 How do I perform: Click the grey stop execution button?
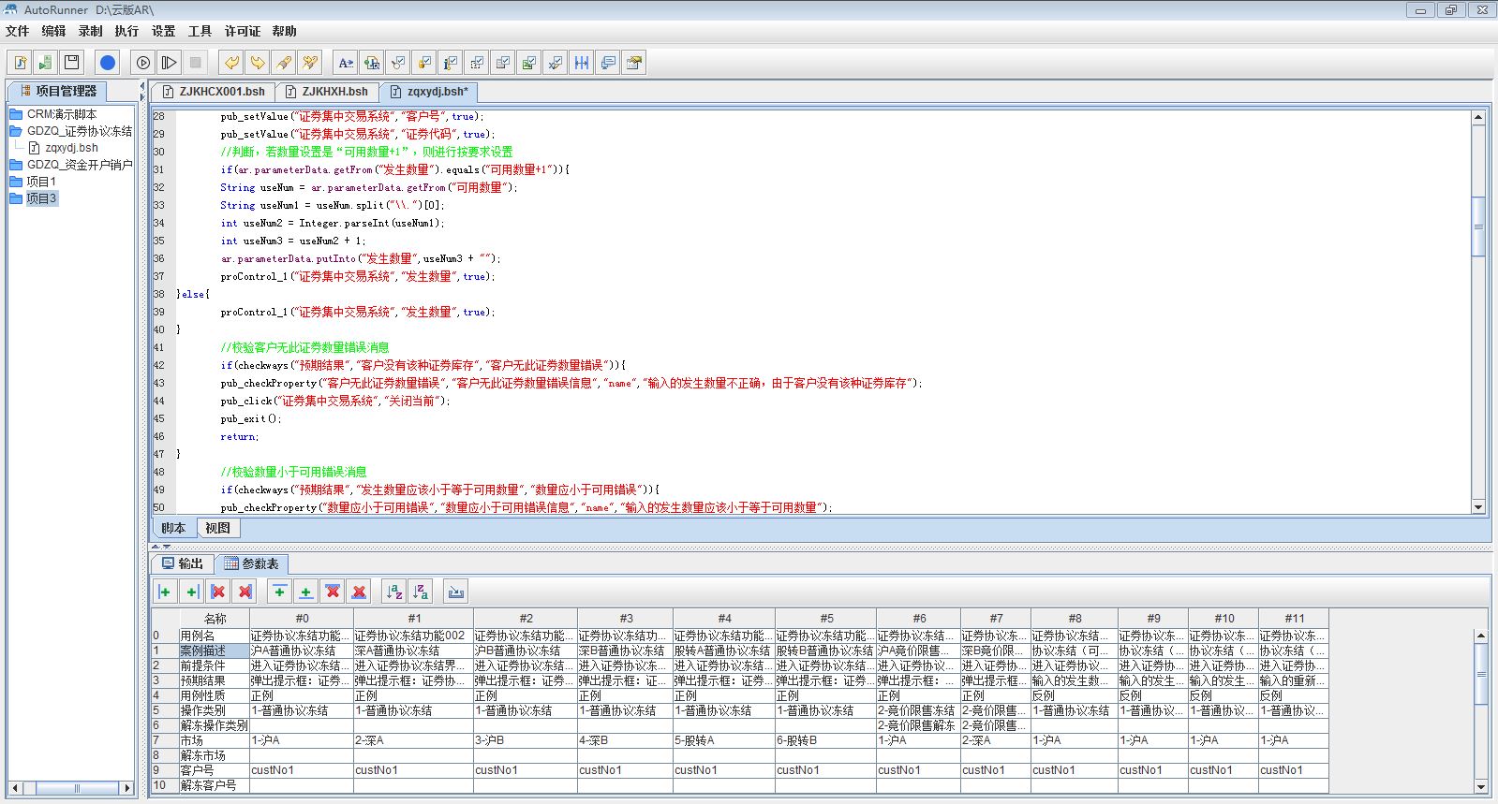[x=195, y=63]
